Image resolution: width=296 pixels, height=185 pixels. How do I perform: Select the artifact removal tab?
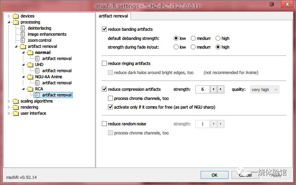[x=113, y=16]
